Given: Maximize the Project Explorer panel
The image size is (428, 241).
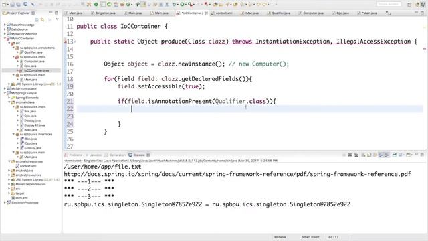Looking at the screenshot, I should click(x=56, y=13).
